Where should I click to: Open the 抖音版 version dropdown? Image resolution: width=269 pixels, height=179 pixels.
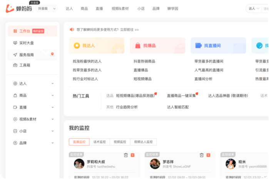(x=47, y=8)
